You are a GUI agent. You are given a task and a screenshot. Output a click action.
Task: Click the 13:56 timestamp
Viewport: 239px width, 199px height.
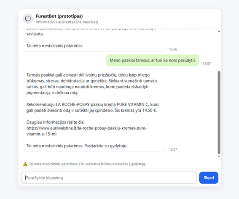pyautogui.click(x=173, y=49)
